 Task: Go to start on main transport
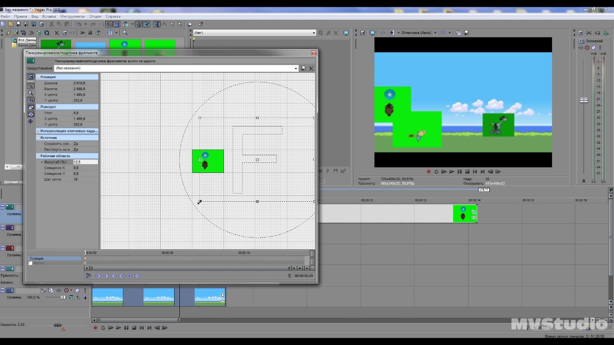tap(142, 328)
